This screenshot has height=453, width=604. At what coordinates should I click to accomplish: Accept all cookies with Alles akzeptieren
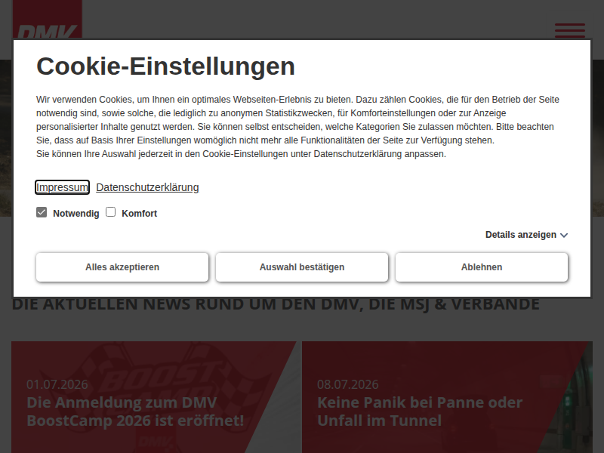click(x=122, y=267)
